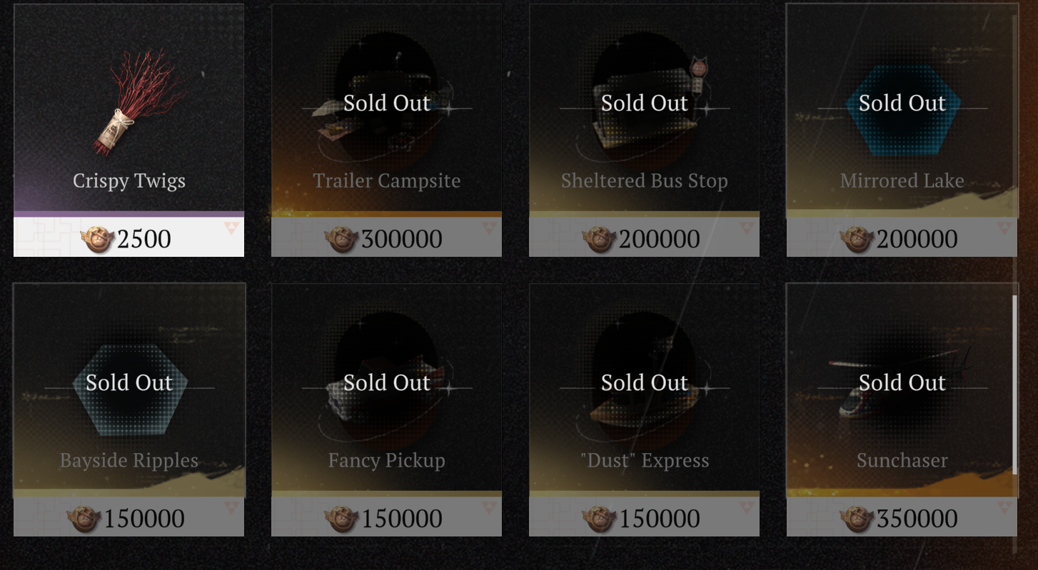Screen dimensions: 1038x570
Task: Click the 2500 price button for Crispy Twigs
Action: pos(129,237)
